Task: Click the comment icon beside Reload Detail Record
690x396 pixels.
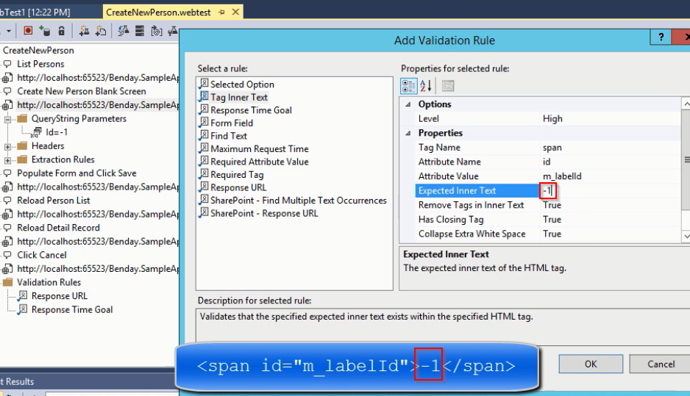Action: point(7,228)
